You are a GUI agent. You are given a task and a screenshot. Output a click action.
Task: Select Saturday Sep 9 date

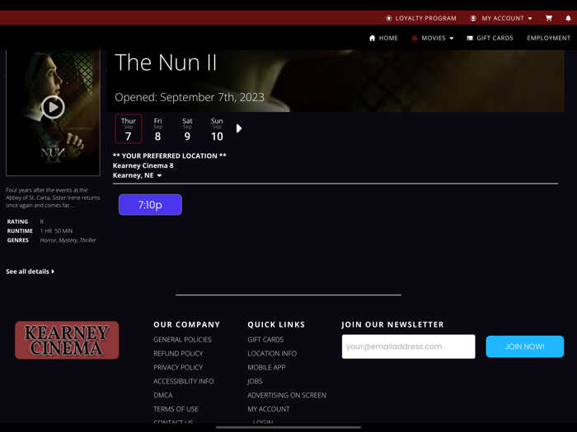coord(187,129)
